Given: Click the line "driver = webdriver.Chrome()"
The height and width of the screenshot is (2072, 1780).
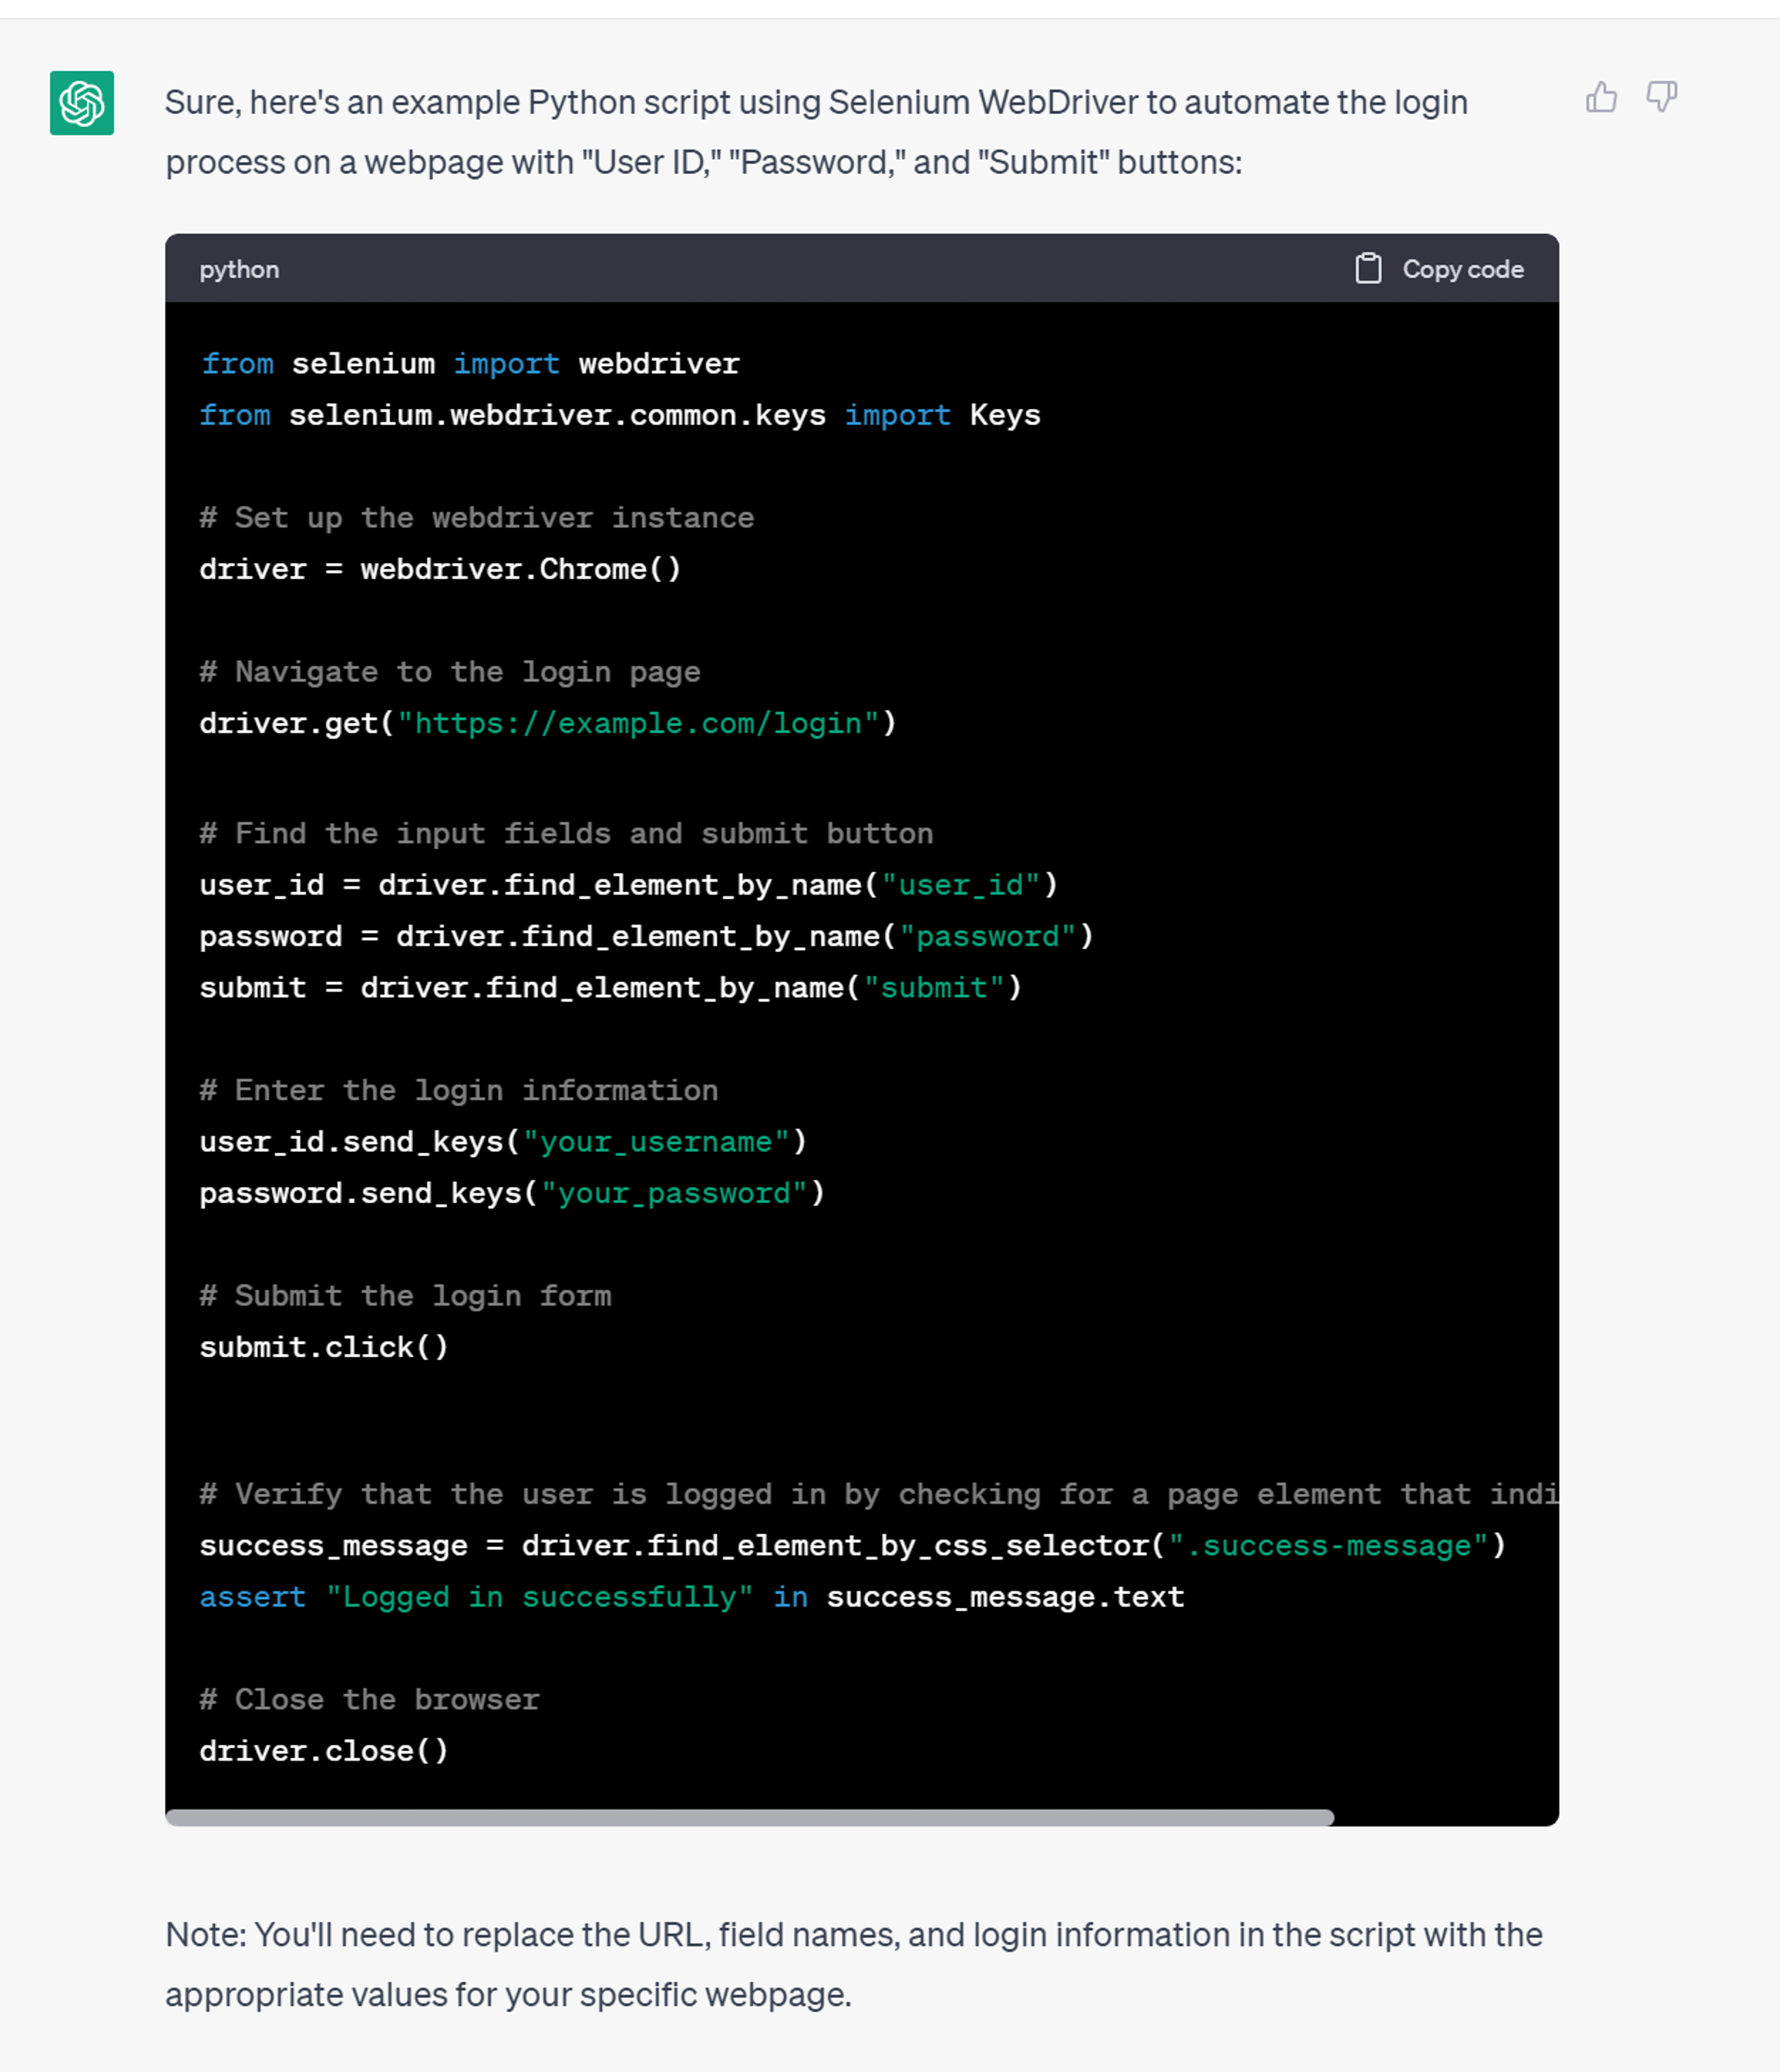Looking at the screenshot, I should [440, 569].
